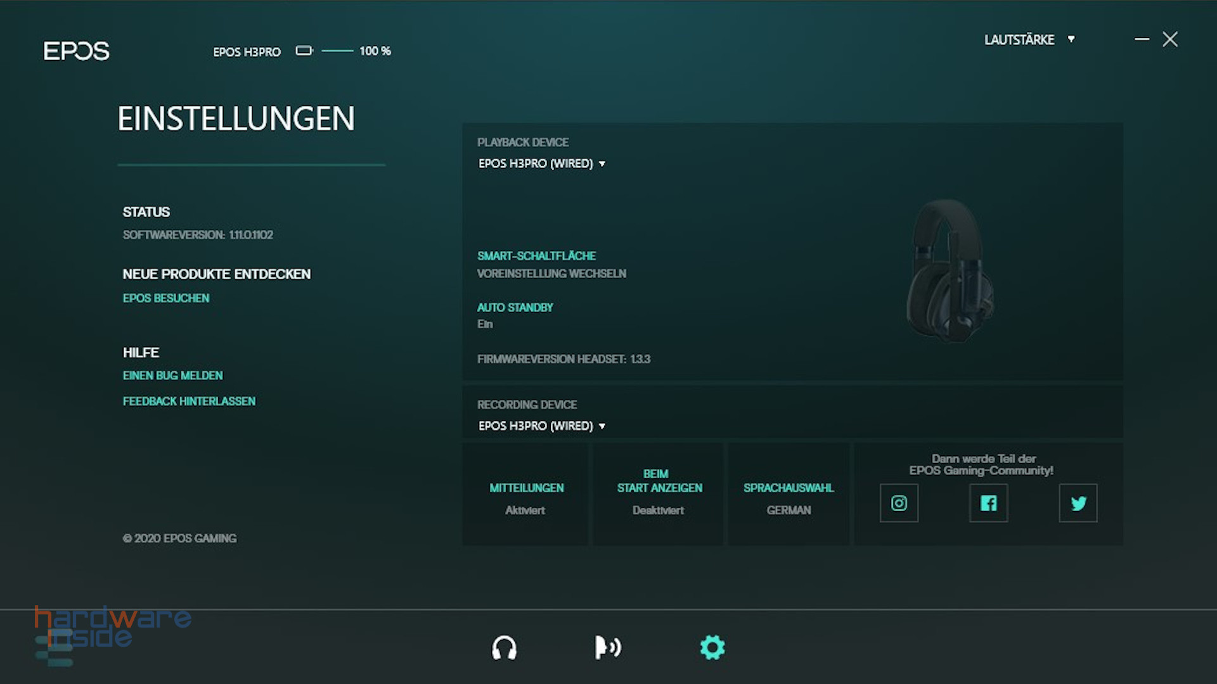Screen dimensions: 1217x684
Task: Open the settings gear tab icon
Action: pyautogui.click(x=712, y=647)
